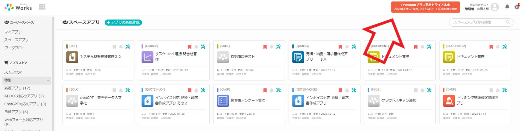This screenshot has width=520, height=131.
Task: Open ワークフロー in sidebar
Action: (x=15, y=48)
